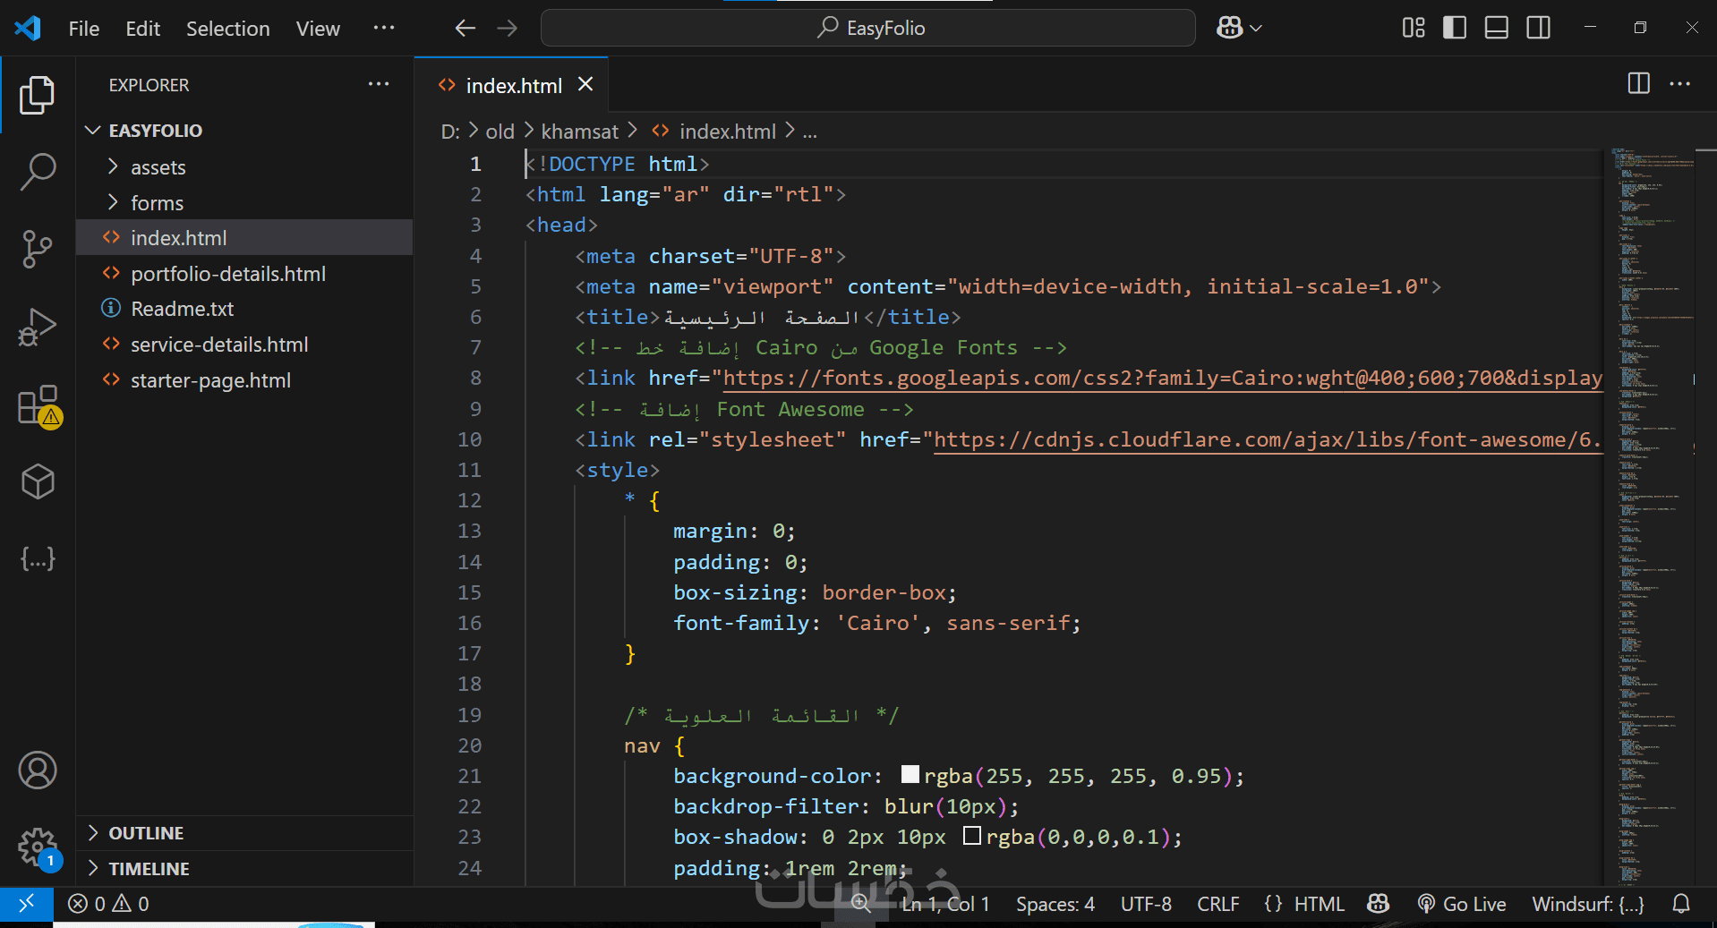Viewport: 1717px width, 928px height.
Task: Open the Manage settings gear
Action: coord(38,847)
